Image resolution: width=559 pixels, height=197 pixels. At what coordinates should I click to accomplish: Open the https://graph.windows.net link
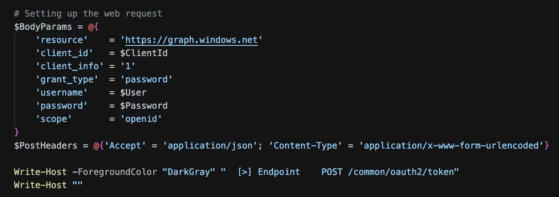tap(192, 40)
